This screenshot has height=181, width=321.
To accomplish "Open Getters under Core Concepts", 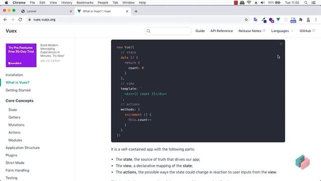I will tap(15, 117).
